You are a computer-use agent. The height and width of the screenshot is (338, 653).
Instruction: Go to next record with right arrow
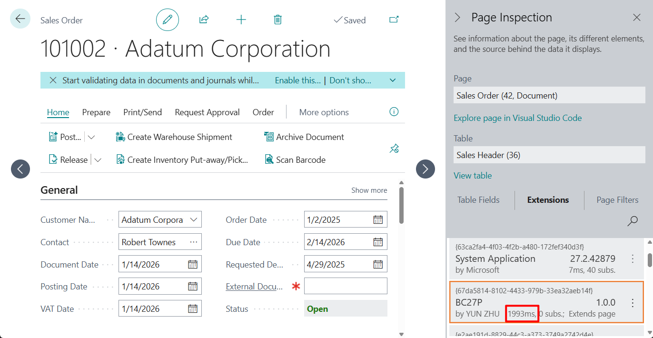425,169
